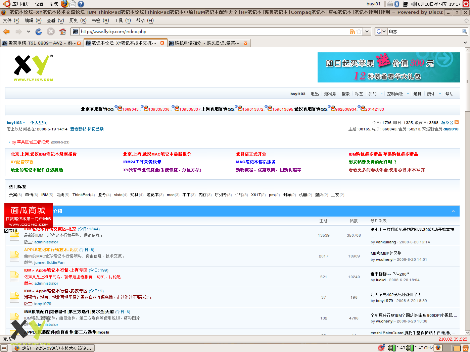The height and width of the screenshot is (352, 470).
Task: Open the 历史 (S) menu
Action: coord(78,20)
